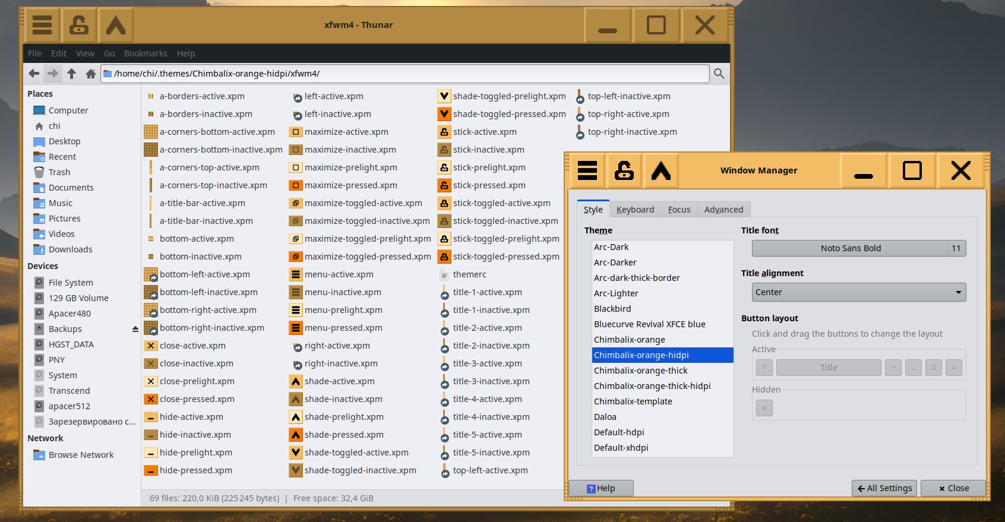The width and height of the screenshot is (1005, 522).
Task: Select the shade-pressed.xpm file icon
Action: coord(296,435)
